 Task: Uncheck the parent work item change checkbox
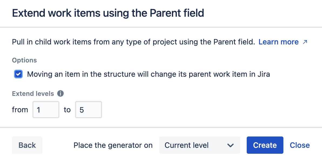[18, 74]
